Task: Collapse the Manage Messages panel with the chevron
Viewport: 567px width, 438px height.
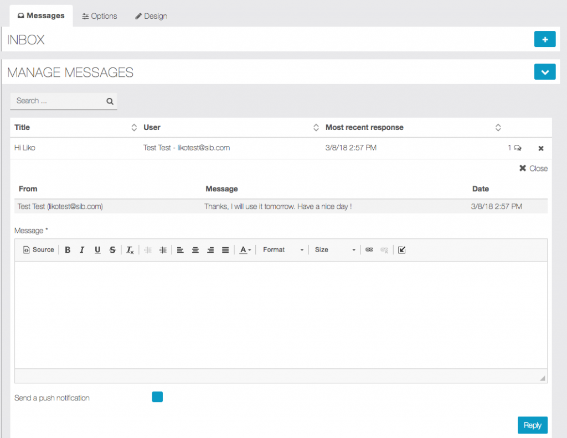Action: click(545, 72)
